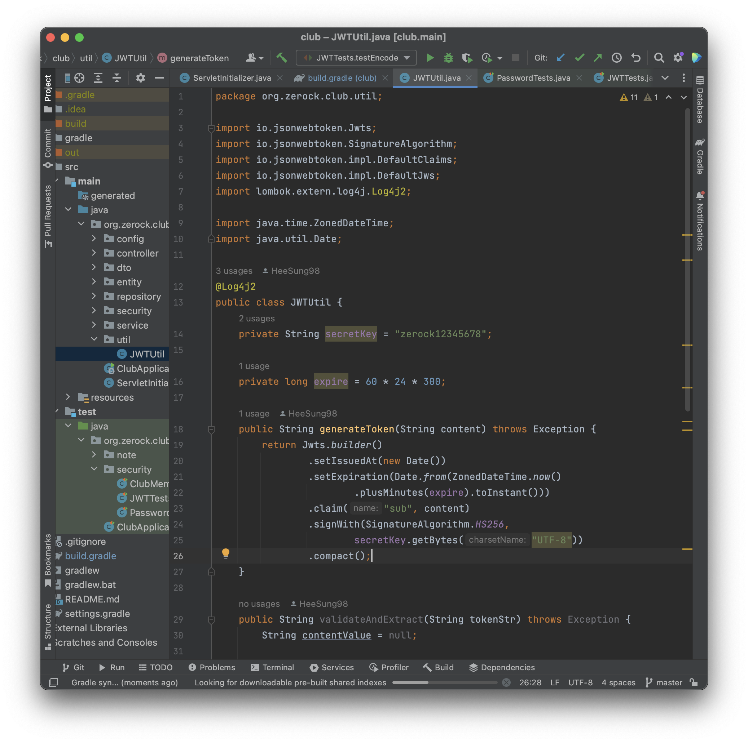This screenshot has height=743, width=748.
Task: Build project with the hammer icon
Action: [x=282, y=58]
